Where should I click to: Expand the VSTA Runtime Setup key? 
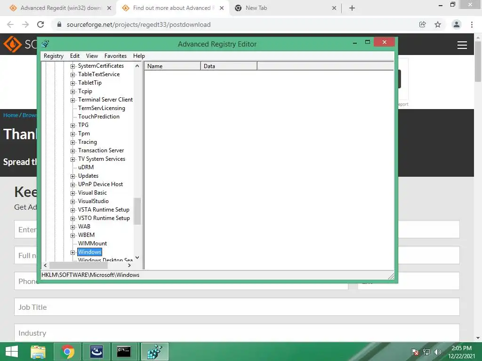pos(72,210)
